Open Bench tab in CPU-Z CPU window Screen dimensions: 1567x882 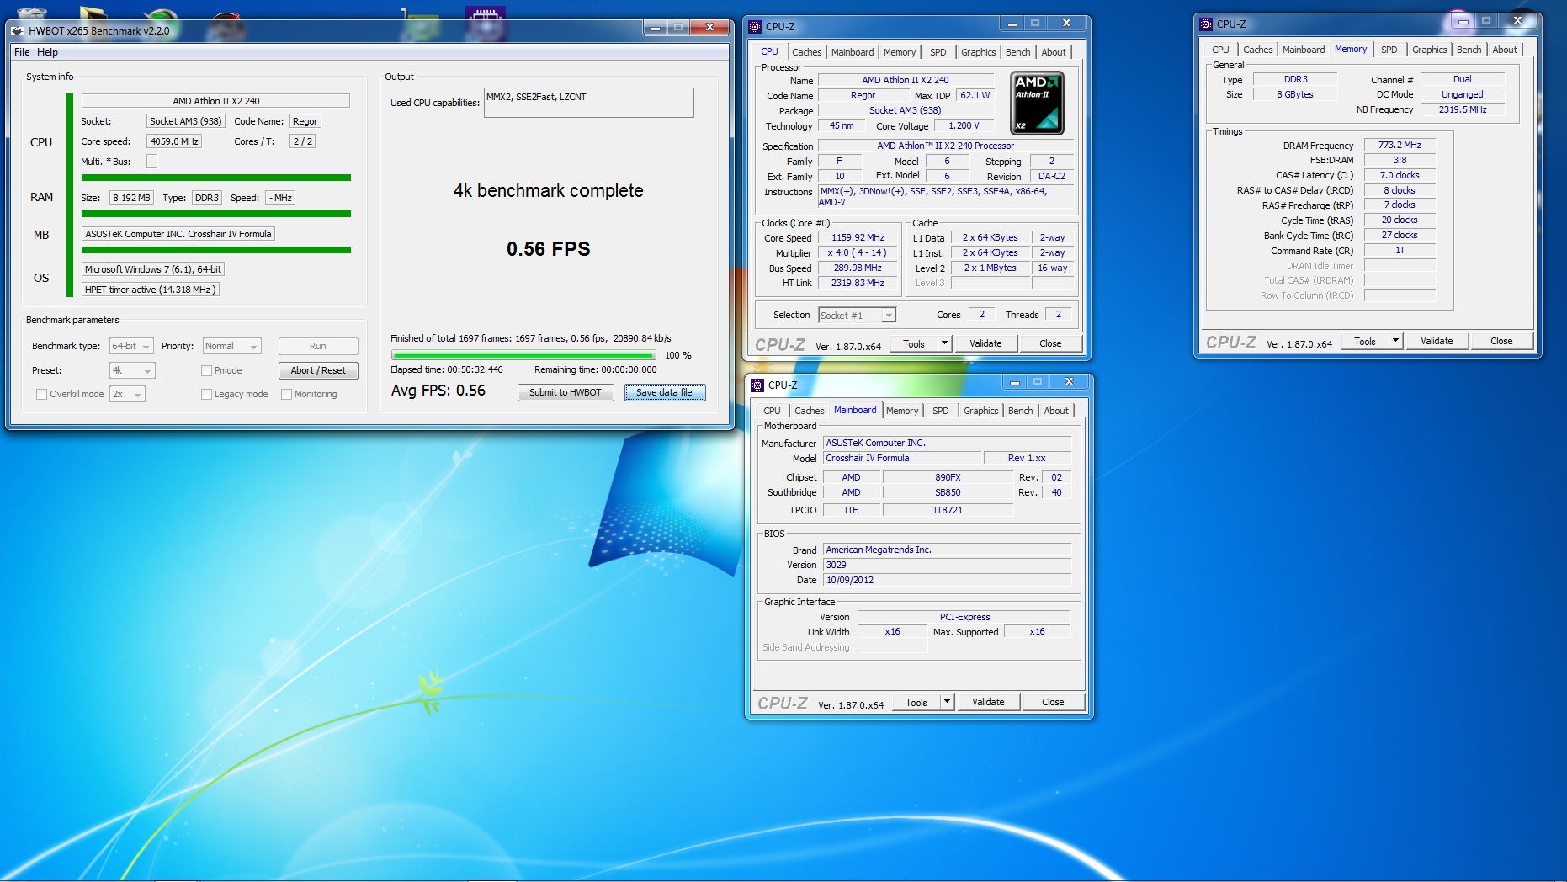(x=1017, y=52)
